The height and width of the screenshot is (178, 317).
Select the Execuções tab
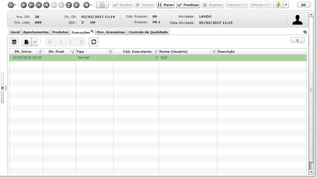pyautogui.click(x=81, y=32)
